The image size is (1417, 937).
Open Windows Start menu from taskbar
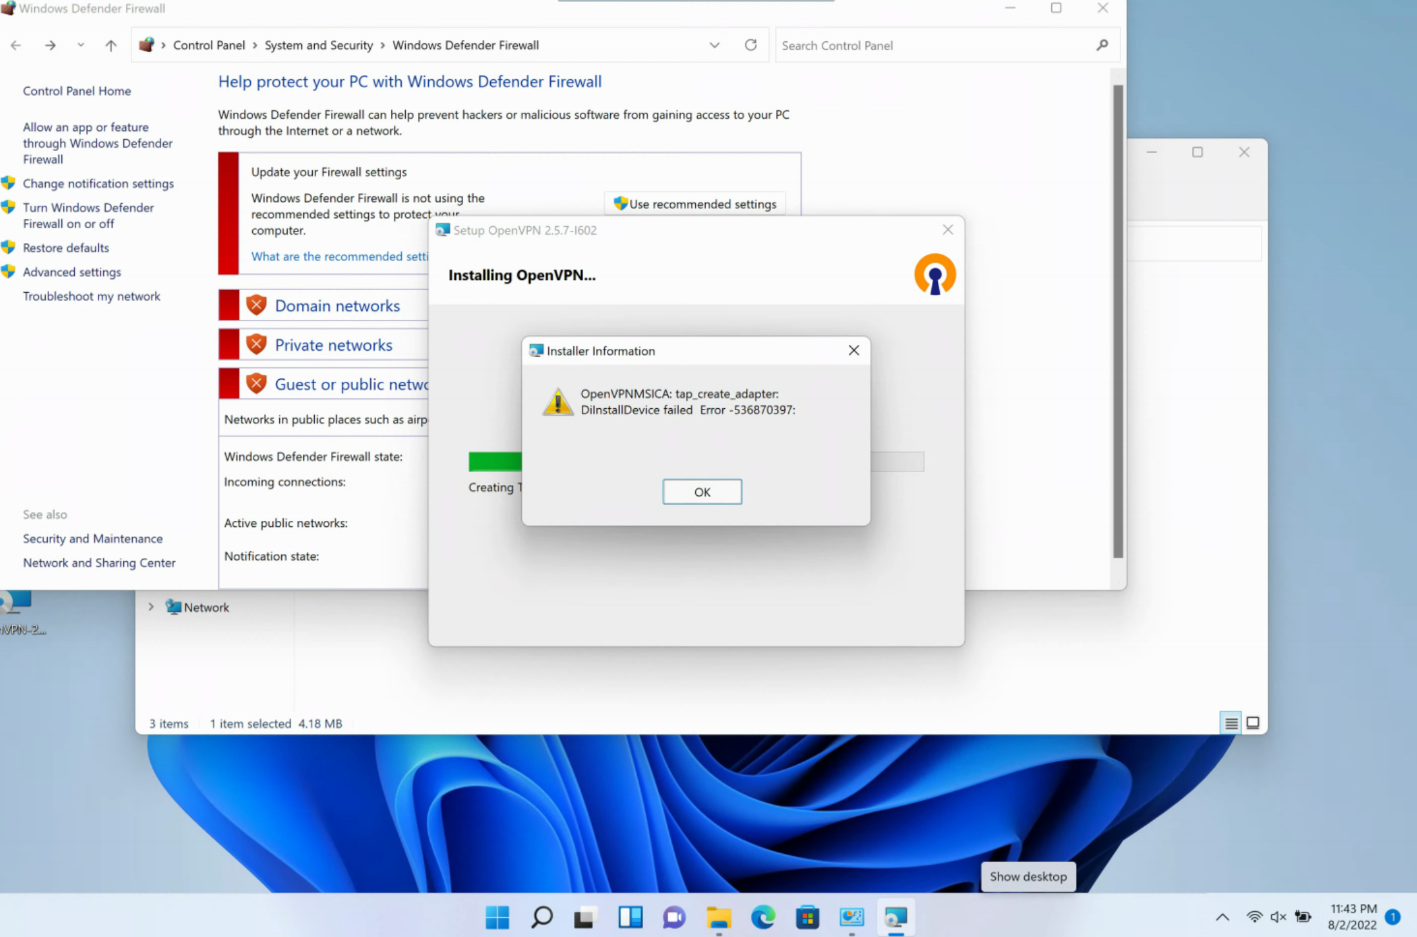(497, 916)
